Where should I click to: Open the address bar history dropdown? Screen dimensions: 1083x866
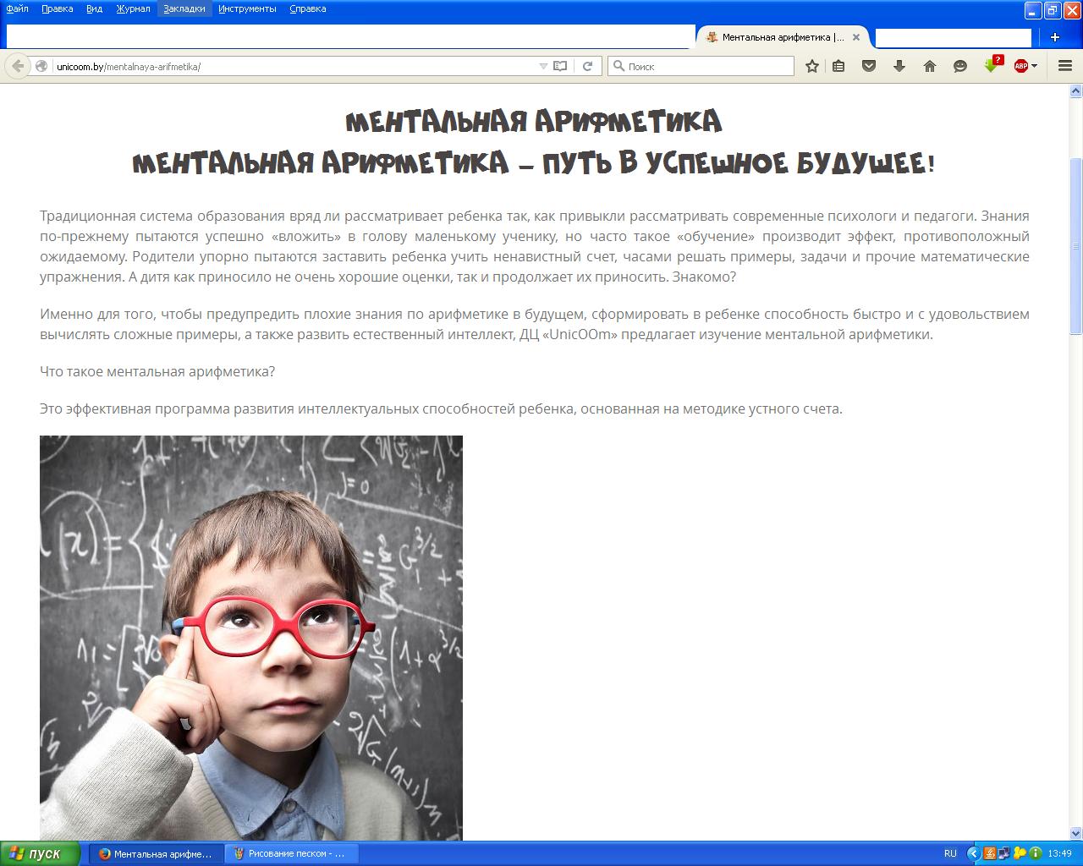(543, 66)
